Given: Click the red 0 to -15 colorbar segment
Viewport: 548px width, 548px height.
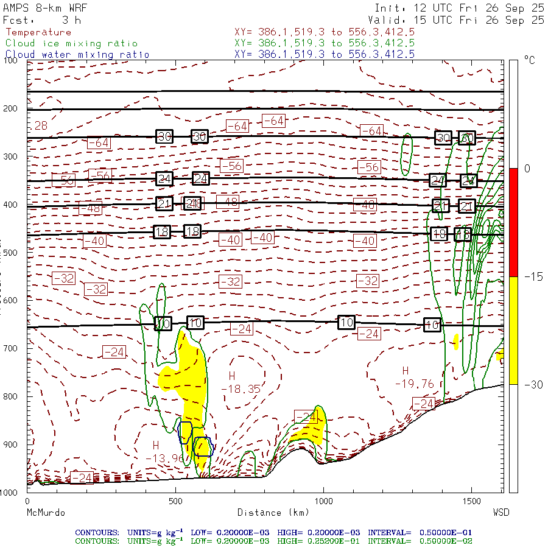Looking at the screenshot, I should 513,222.
